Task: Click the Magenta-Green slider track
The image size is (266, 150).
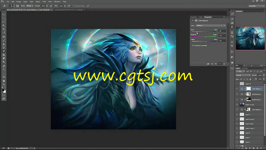Action: 204,36
